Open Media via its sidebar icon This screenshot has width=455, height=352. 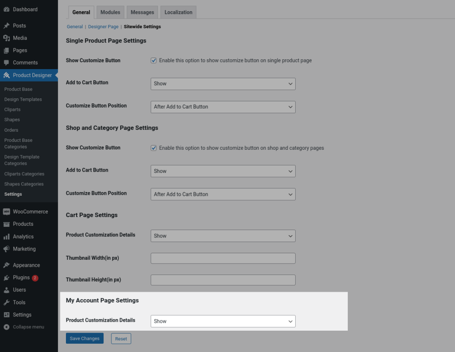tap(6, 38)
